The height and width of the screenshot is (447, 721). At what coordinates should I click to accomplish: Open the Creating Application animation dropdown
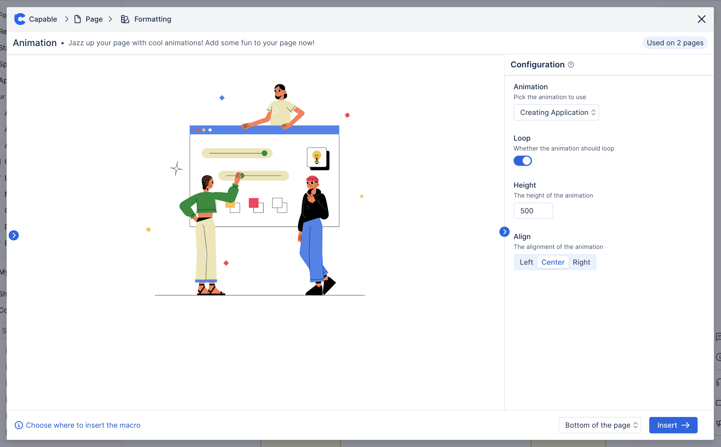coord(556,112)
